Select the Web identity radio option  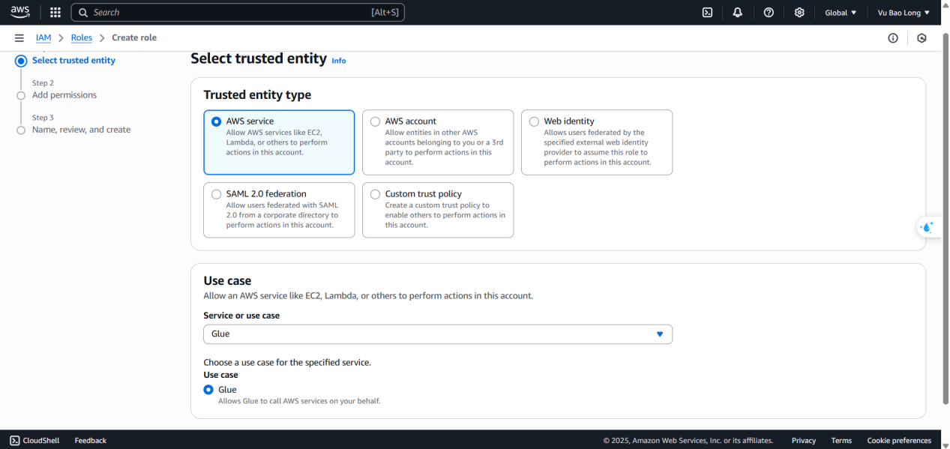535,121
